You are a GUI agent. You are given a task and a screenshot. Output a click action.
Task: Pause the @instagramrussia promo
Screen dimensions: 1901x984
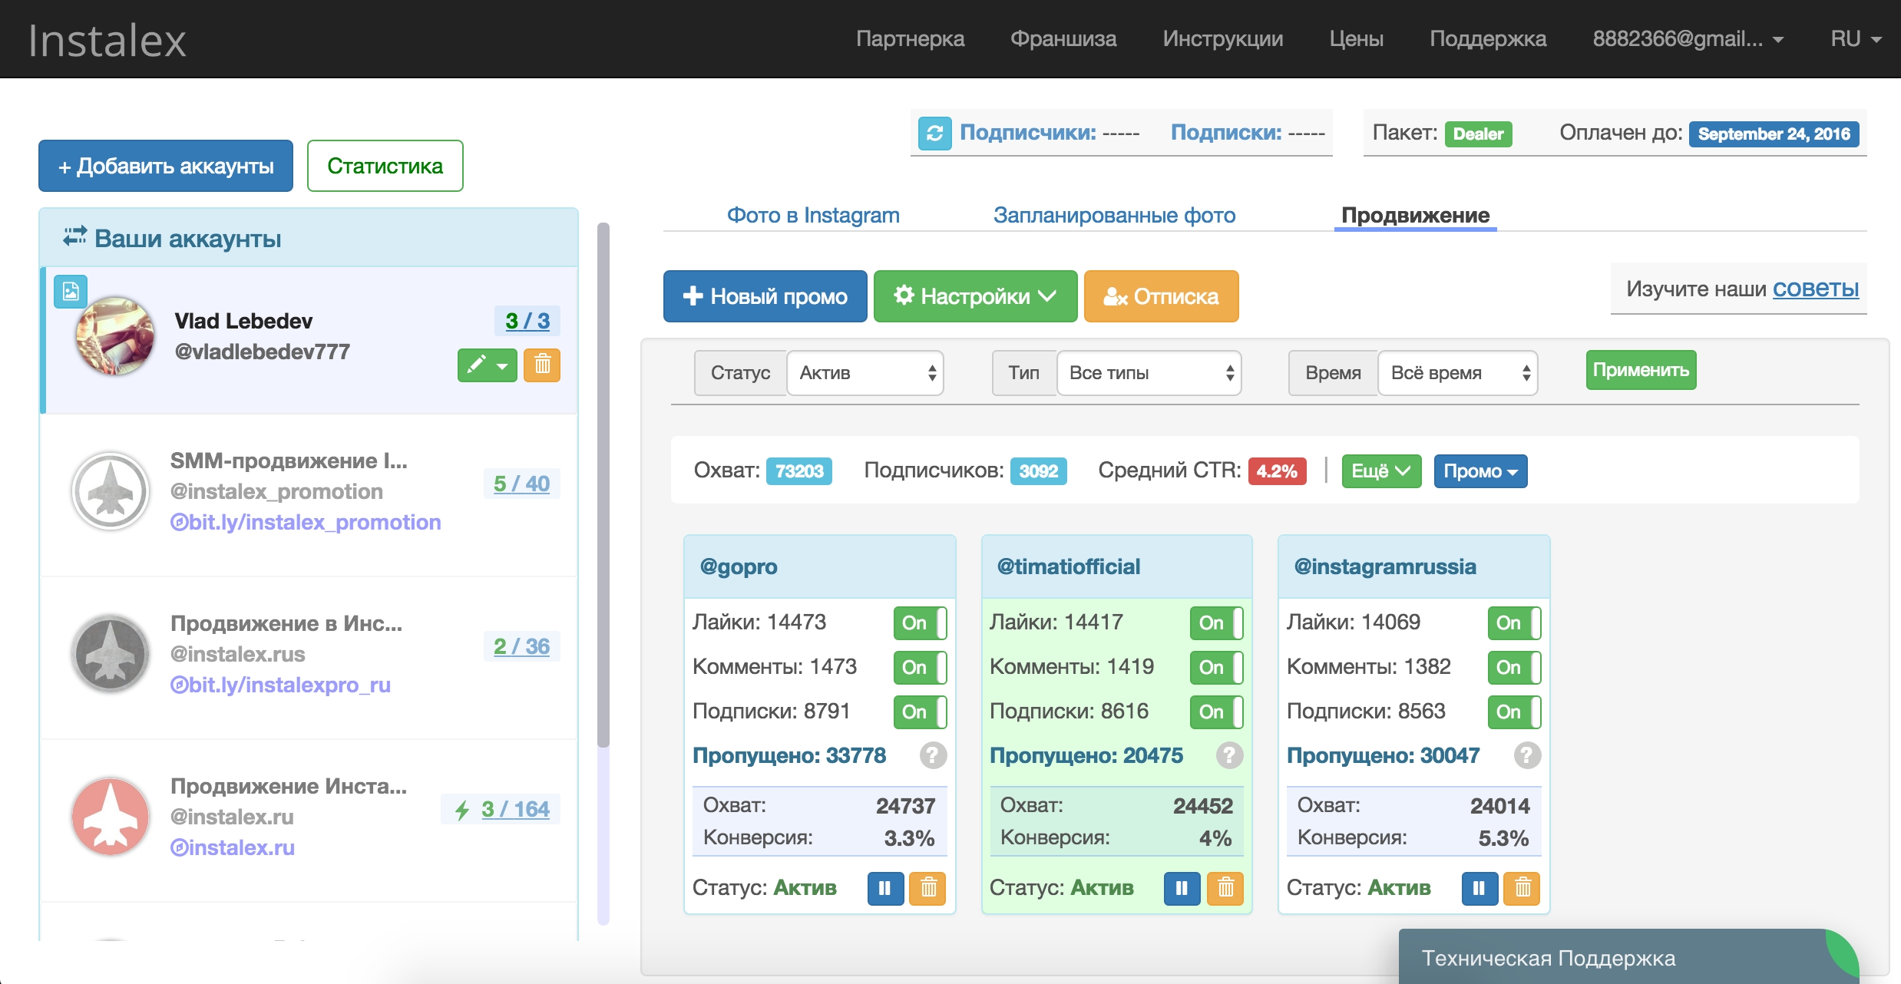pyautogui.click(x=1479, y=889)
